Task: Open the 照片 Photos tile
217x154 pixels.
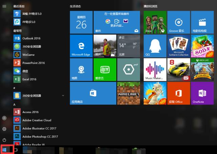Action: coord(105,46)
